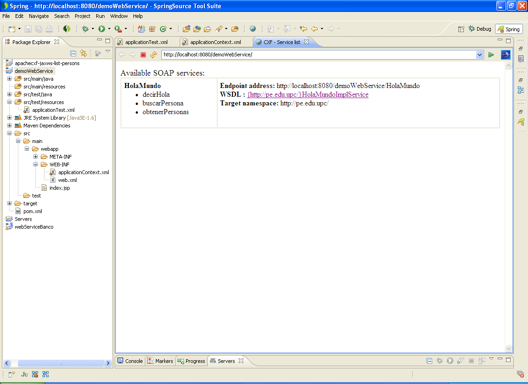The width and height of the screenshot is (528, 384).
Task: Close the CXF - Service list tab
Action: coord(307,42)
